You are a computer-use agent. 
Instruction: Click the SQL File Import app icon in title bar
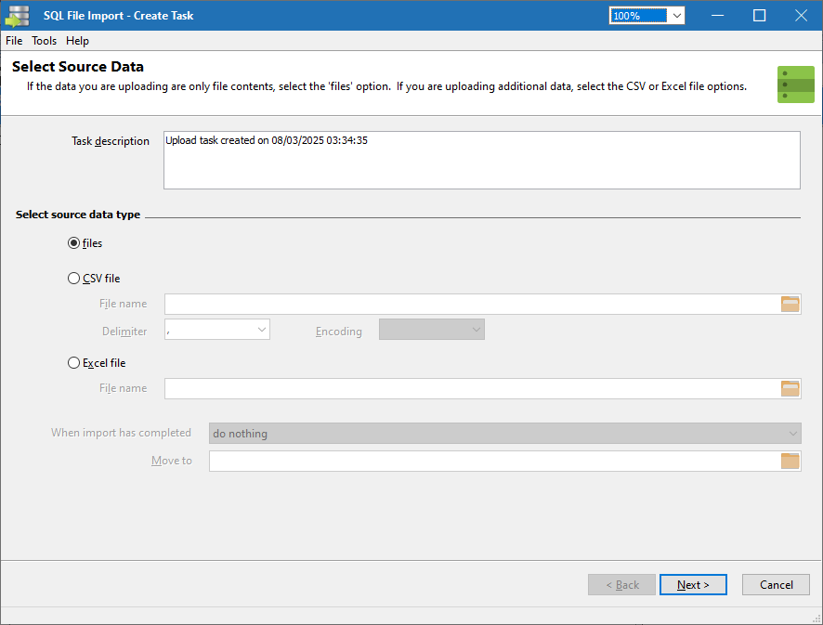(19, 16)
